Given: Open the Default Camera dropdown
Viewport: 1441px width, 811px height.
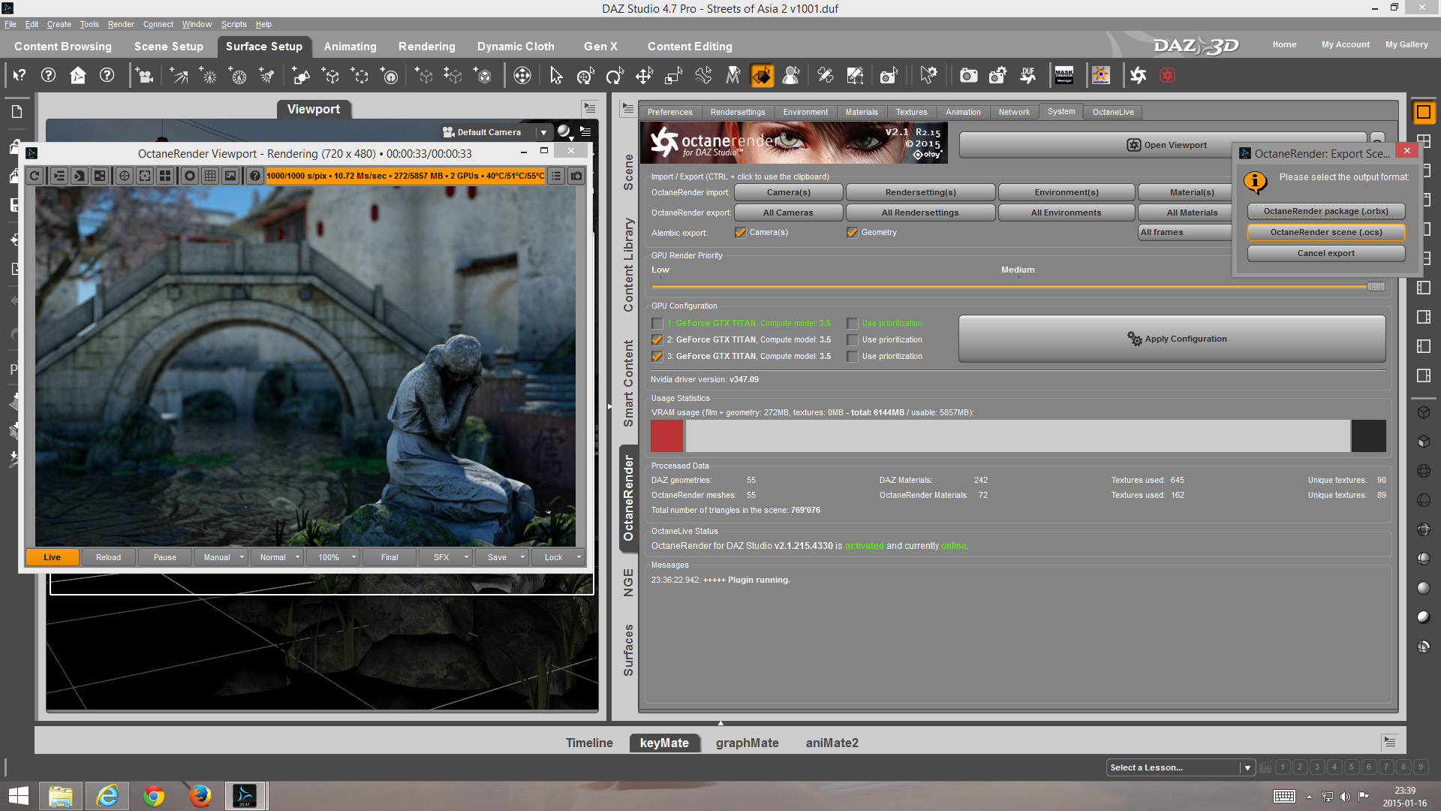Looking at the screenshot, I should pos(543,132).
